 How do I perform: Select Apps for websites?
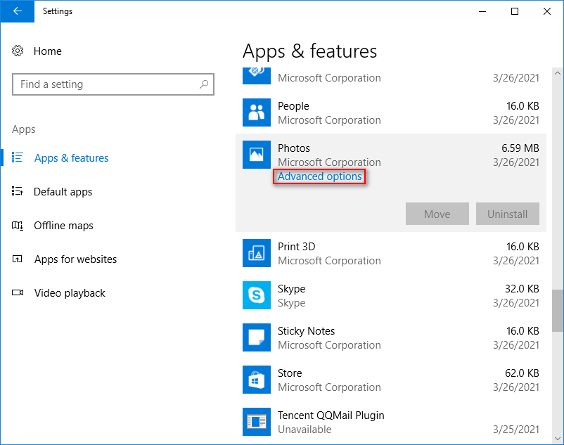click(75, 259)
